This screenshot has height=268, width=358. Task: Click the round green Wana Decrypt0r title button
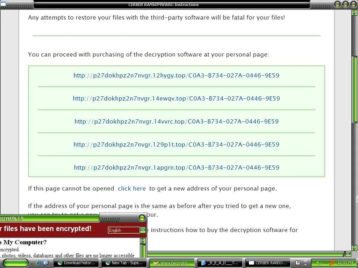pos(142,218)
